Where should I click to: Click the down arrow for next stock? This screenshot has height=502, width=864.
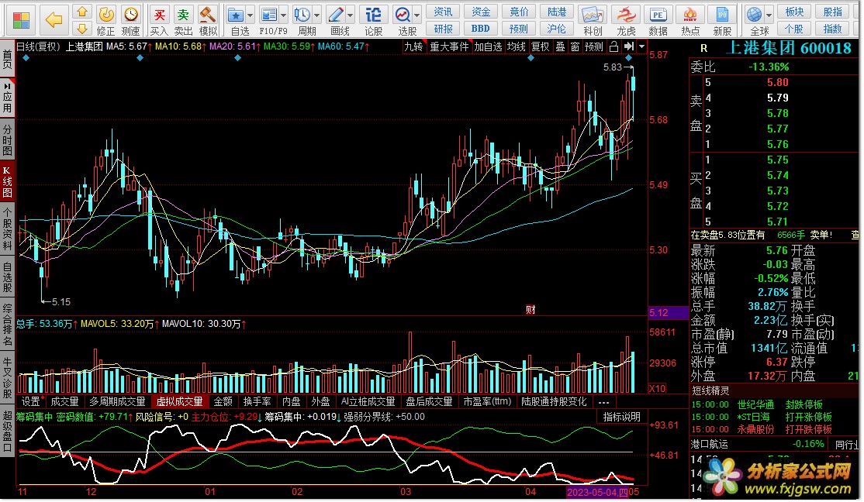(x=82, y=29)
